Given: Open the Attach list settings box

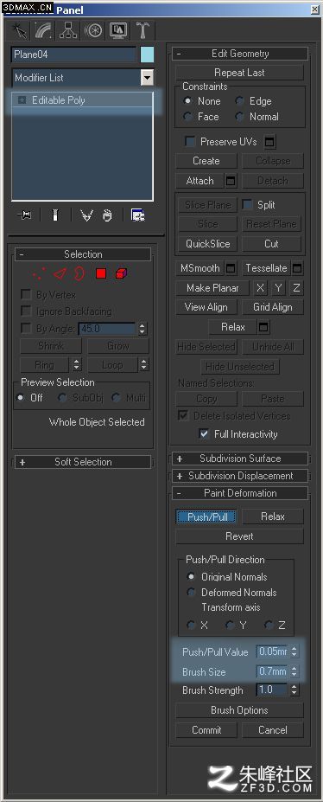Looking at the screenshot, I should (231, 181).
